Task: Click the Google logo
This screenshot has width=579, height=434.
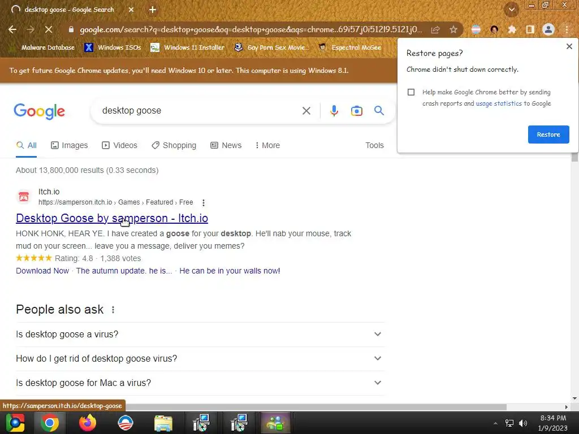Action: (x=39, y=111)
